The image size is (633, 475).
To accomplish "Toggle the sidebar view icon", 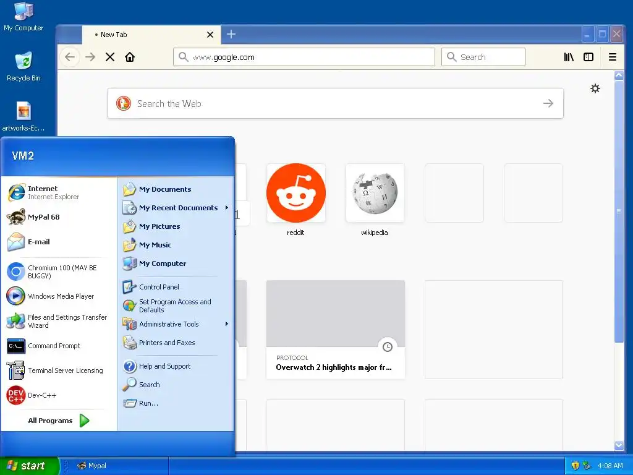I will (x=588, y=57).
